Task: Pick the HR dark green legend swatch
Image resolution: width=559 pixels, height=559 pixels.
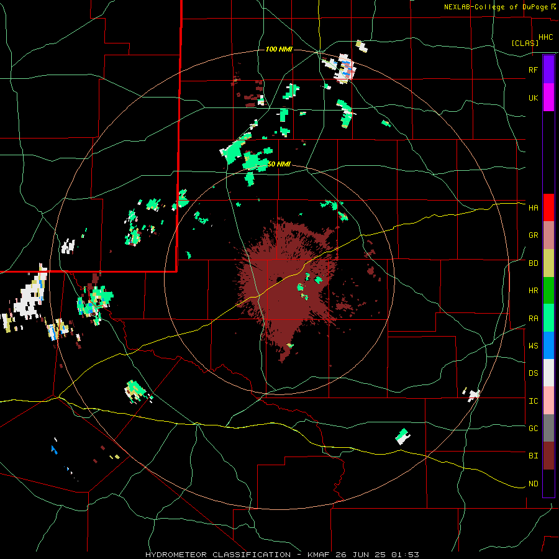Action: pyautogui.click(x=548, y=290)
